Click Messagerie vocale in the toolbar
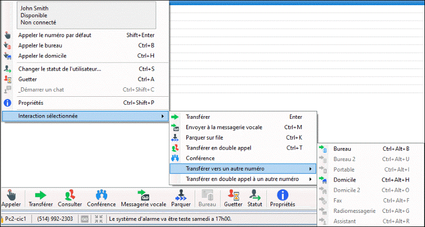The image size is (425, 227). point(143,198)
